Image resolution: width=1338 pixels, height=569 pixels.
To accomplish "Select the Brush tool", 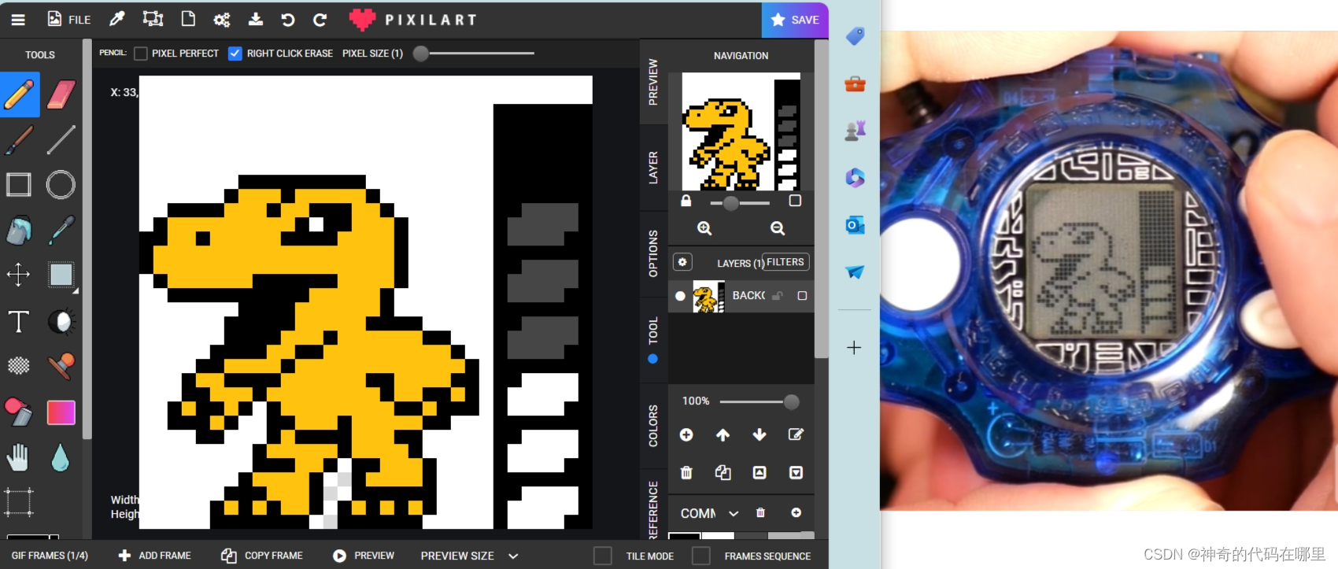I will pyautogui.click(x=19, y=140).
